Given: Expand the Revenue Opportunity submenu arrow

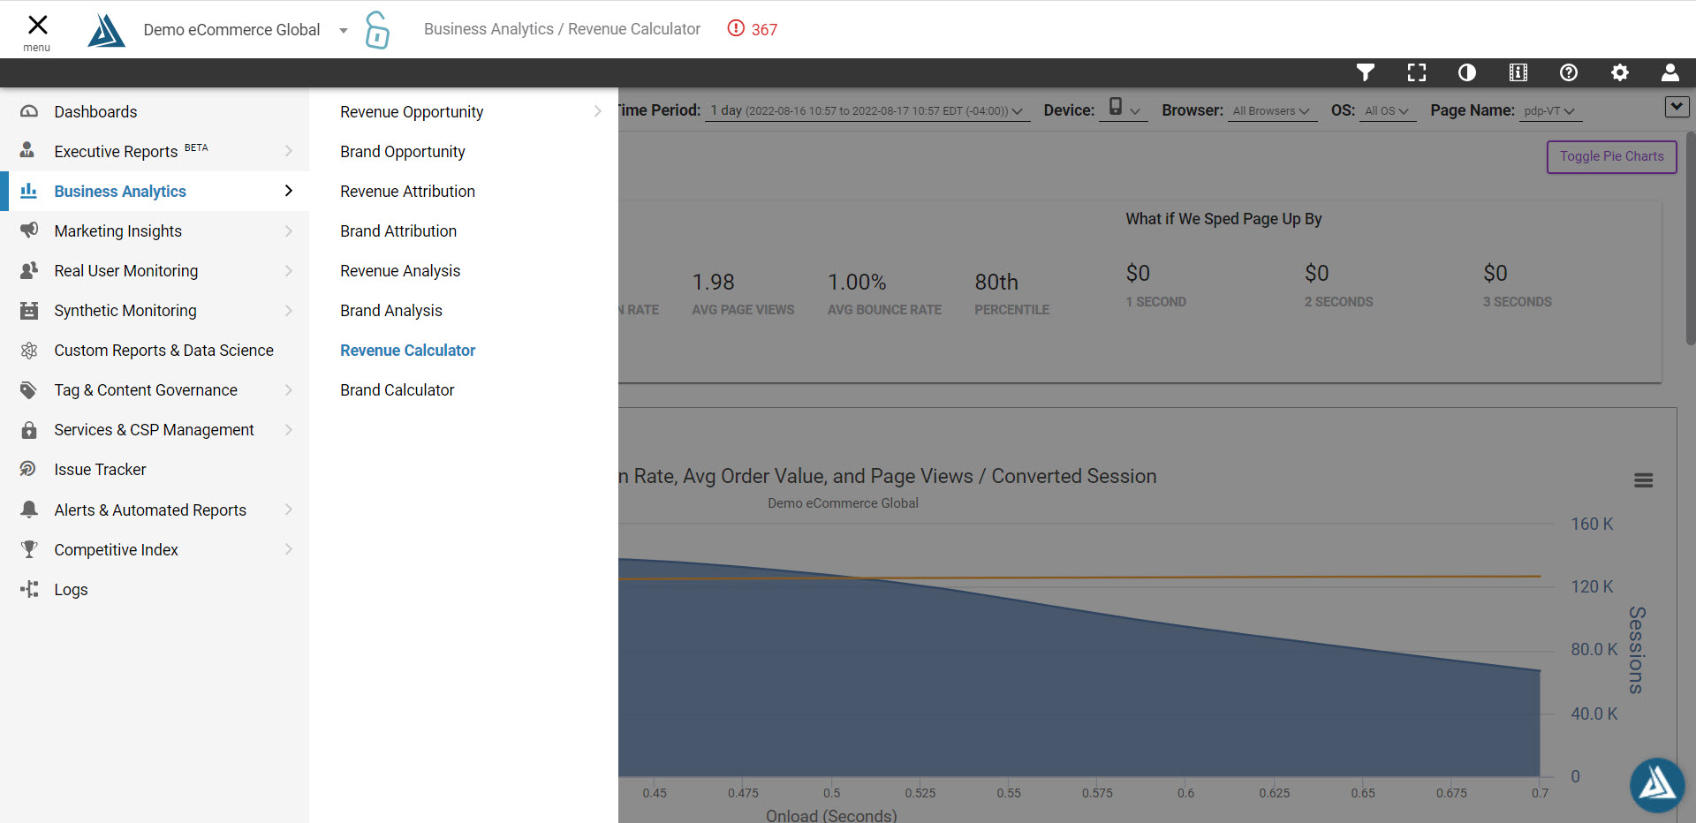Looking at the screenshot, I should click(x=597, y=111).
